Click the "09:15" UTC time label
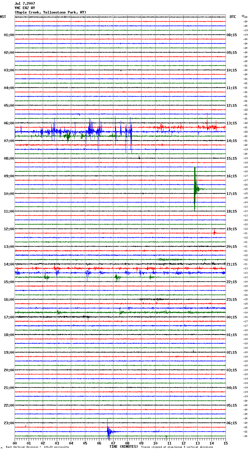Viewport: 249px width, 451px height. [x=232, y=53]
